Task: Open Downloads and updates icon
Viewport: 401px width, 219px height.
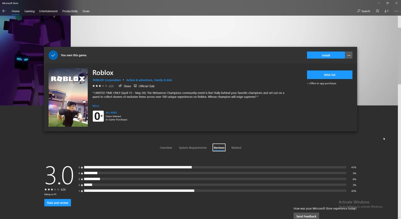Action: 387,11
